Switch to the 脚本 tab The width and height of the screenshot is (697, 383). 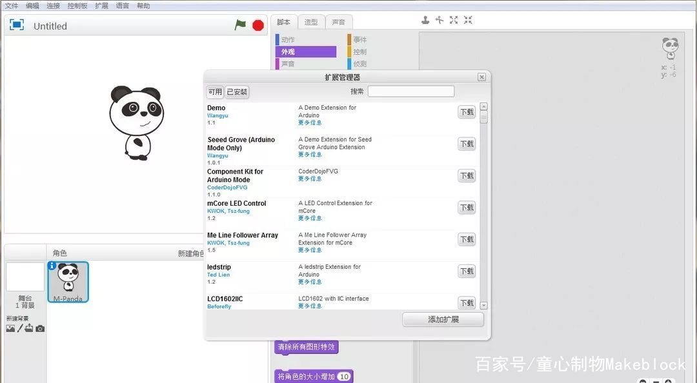[x=283, y=22]
